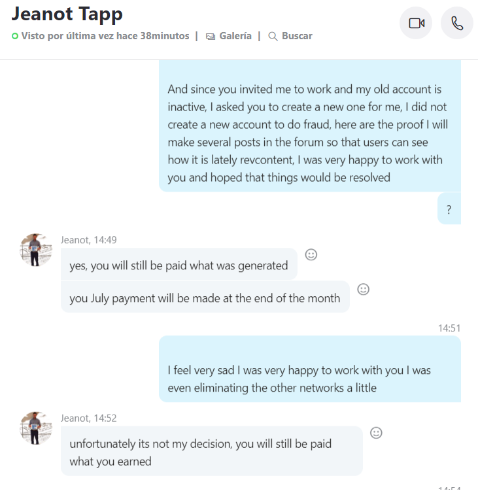478x493 pixels.
Task: Open Jeanot's avatar beside the 14:52 message
Action: [x=36, y=428]
